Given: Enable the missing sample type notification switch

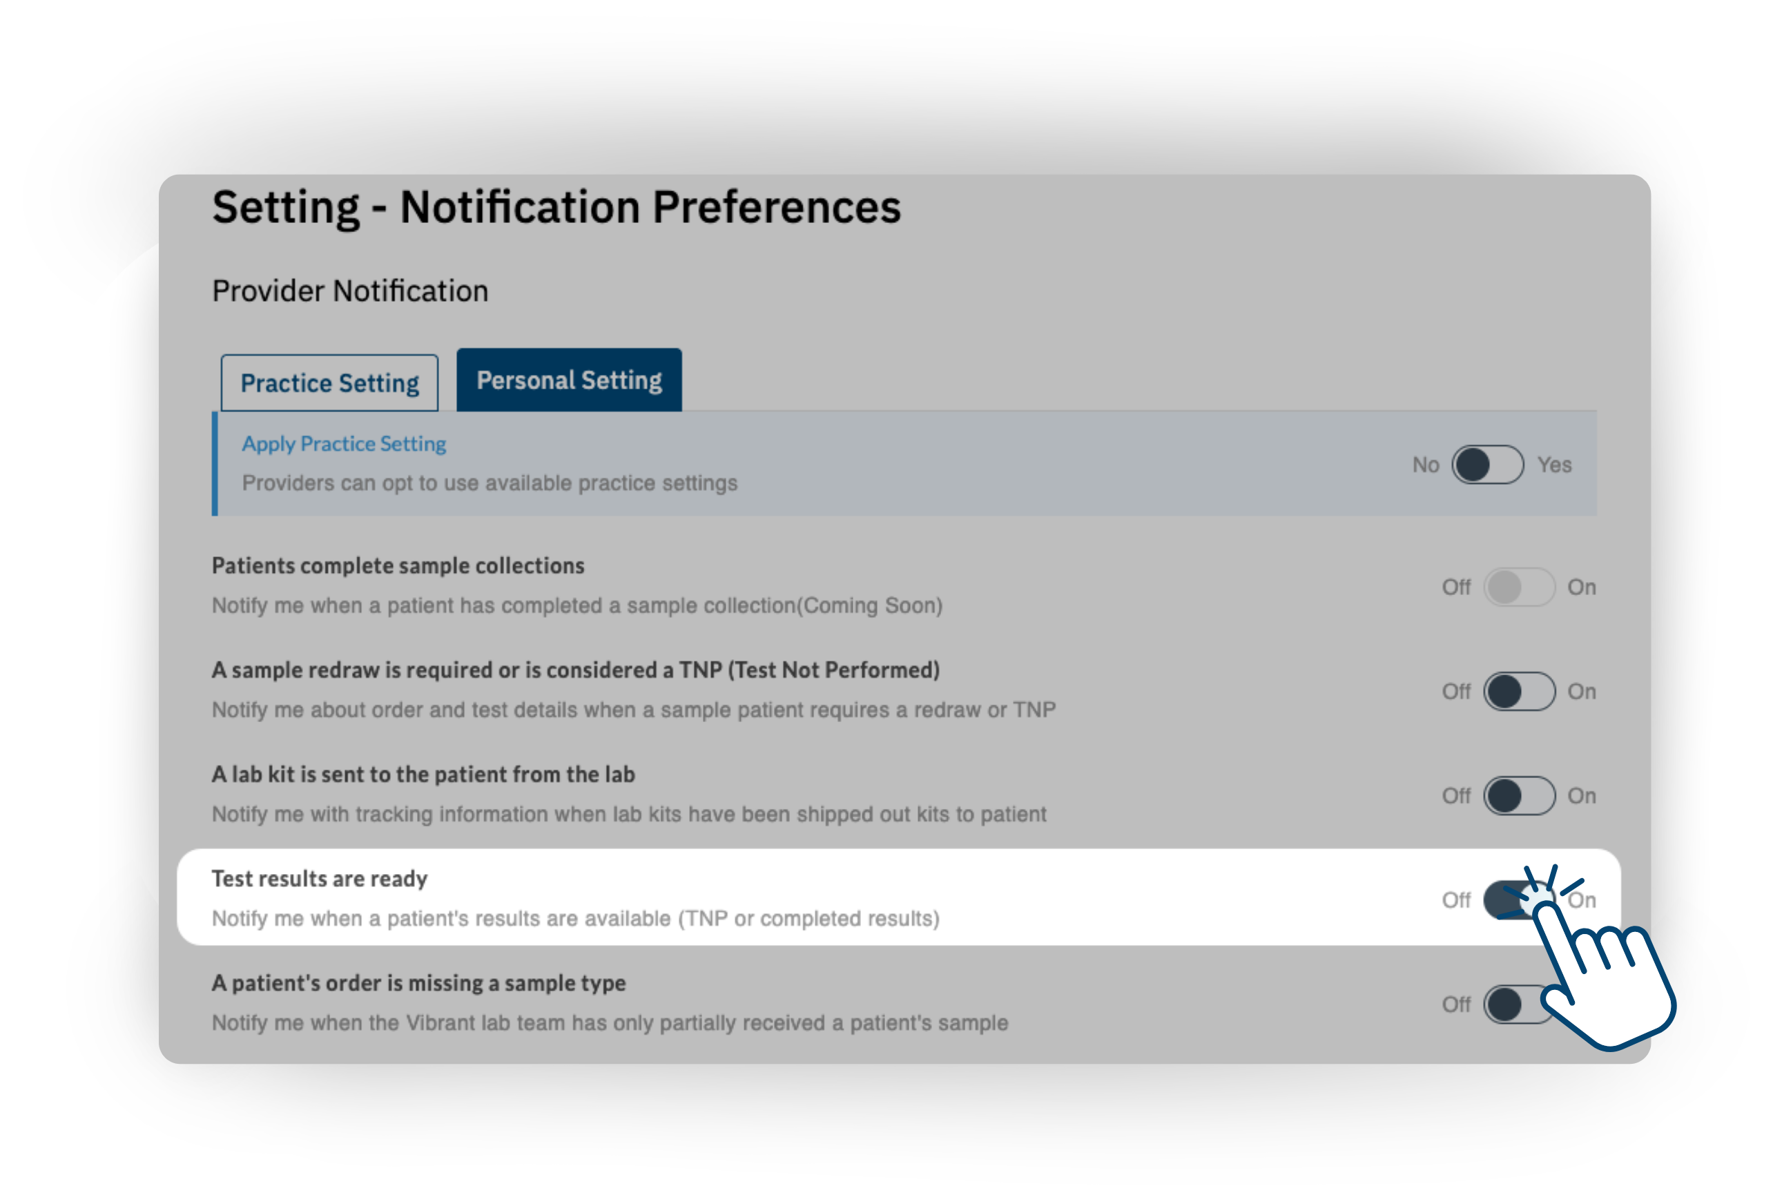Looking at the screenshot, I should click(1513, 1004).
